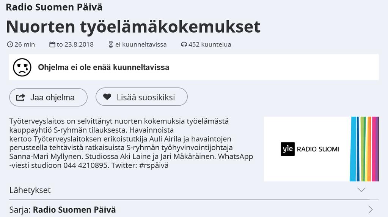Click the hourglass icon by ei kuunneltavissa
Image resolution: width=388 pixels, height=217 pixels.
tap(111, 44)
